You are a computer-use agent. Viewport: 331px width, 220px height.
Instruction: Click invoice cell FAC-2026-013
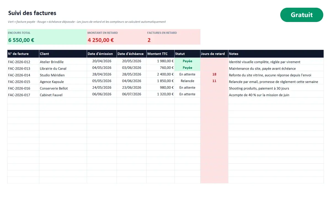[23, 68]
